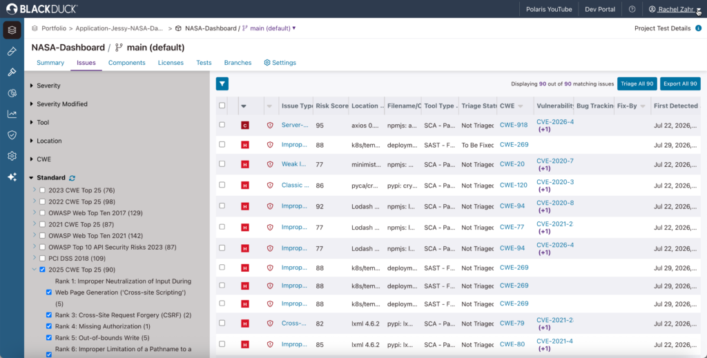
Task: Click the Project Test Details info icon
Action: point(698,28)
